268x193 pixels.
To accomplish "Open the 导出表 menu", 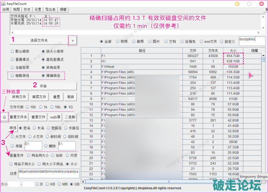I will pos(51,10).
